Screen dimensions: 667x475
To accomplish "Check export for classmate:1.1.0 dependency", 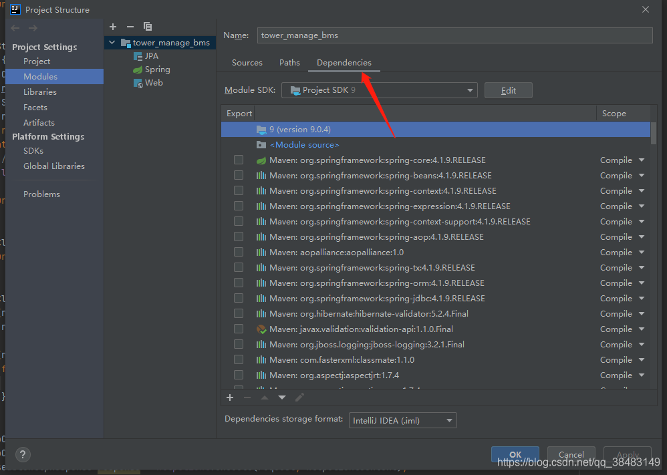I will (x=239, y=359).
